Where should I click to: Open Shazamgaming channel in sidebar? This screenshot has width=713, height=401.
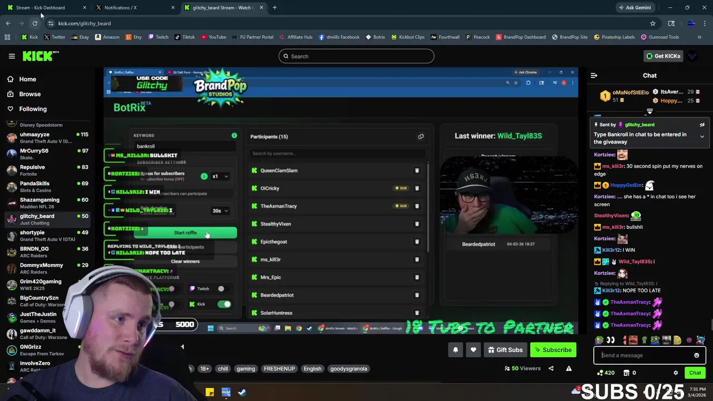pos(47,203)
